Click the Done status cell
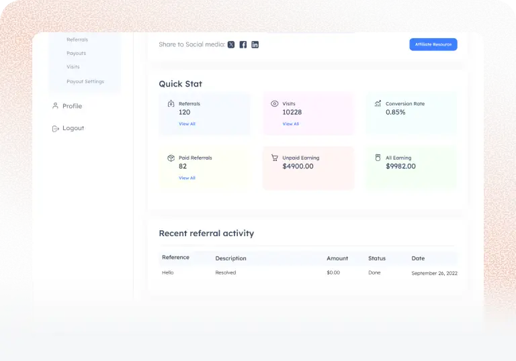 pyautogui.click(x=374, y=272)
